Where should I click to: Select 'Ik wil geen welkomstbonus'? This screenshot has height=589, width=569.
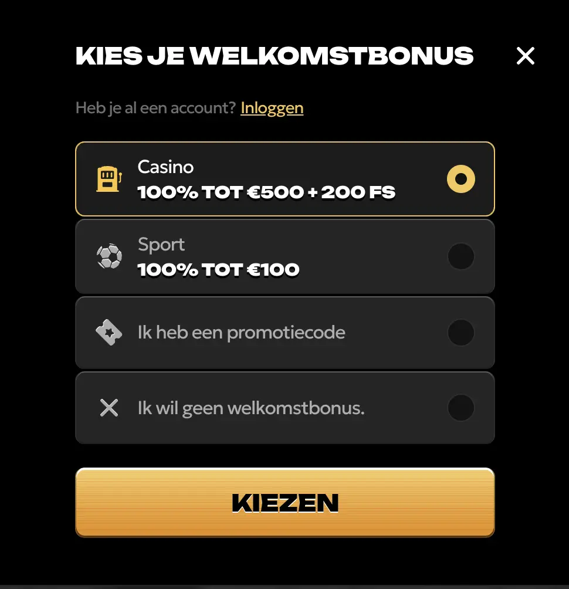click(x=284, y=408)
